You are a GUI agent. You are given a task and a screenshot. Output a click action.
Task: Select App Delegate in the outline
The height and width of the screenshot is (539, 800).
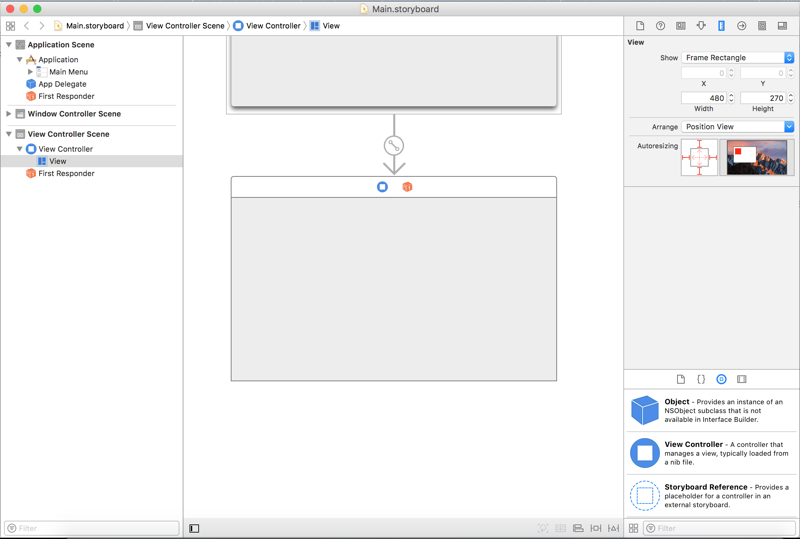(x=62, y=84)
